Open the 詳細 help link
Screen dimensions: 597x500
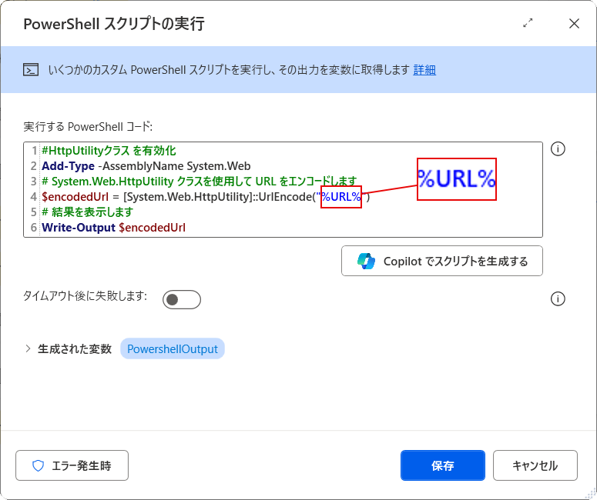pos(424,70)
